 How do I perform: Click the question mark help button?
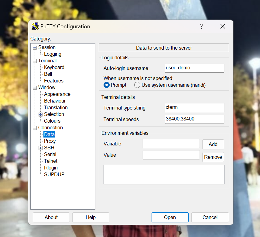201,26
